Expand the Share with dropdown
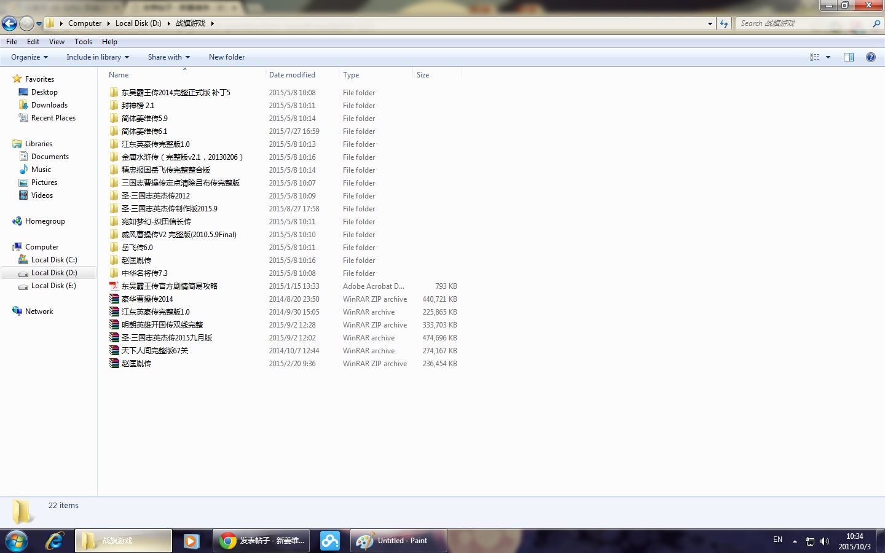The image size is (885, 553). coord(169,57)
